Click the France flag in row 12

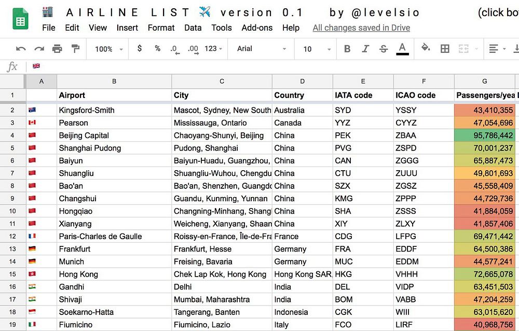[x=32, y=236]
